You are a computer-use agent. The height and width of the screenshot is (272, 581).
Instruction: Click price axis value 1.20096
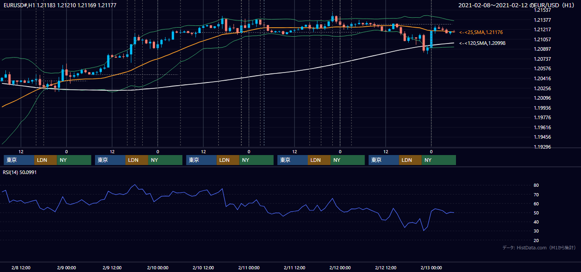(541, 98)
